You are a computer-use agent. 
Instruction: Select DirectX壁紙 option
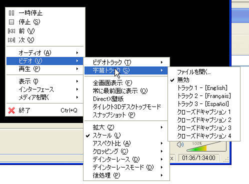pos(126,99)
